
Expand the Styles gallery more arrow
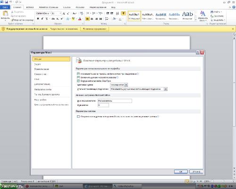point(196,20)
